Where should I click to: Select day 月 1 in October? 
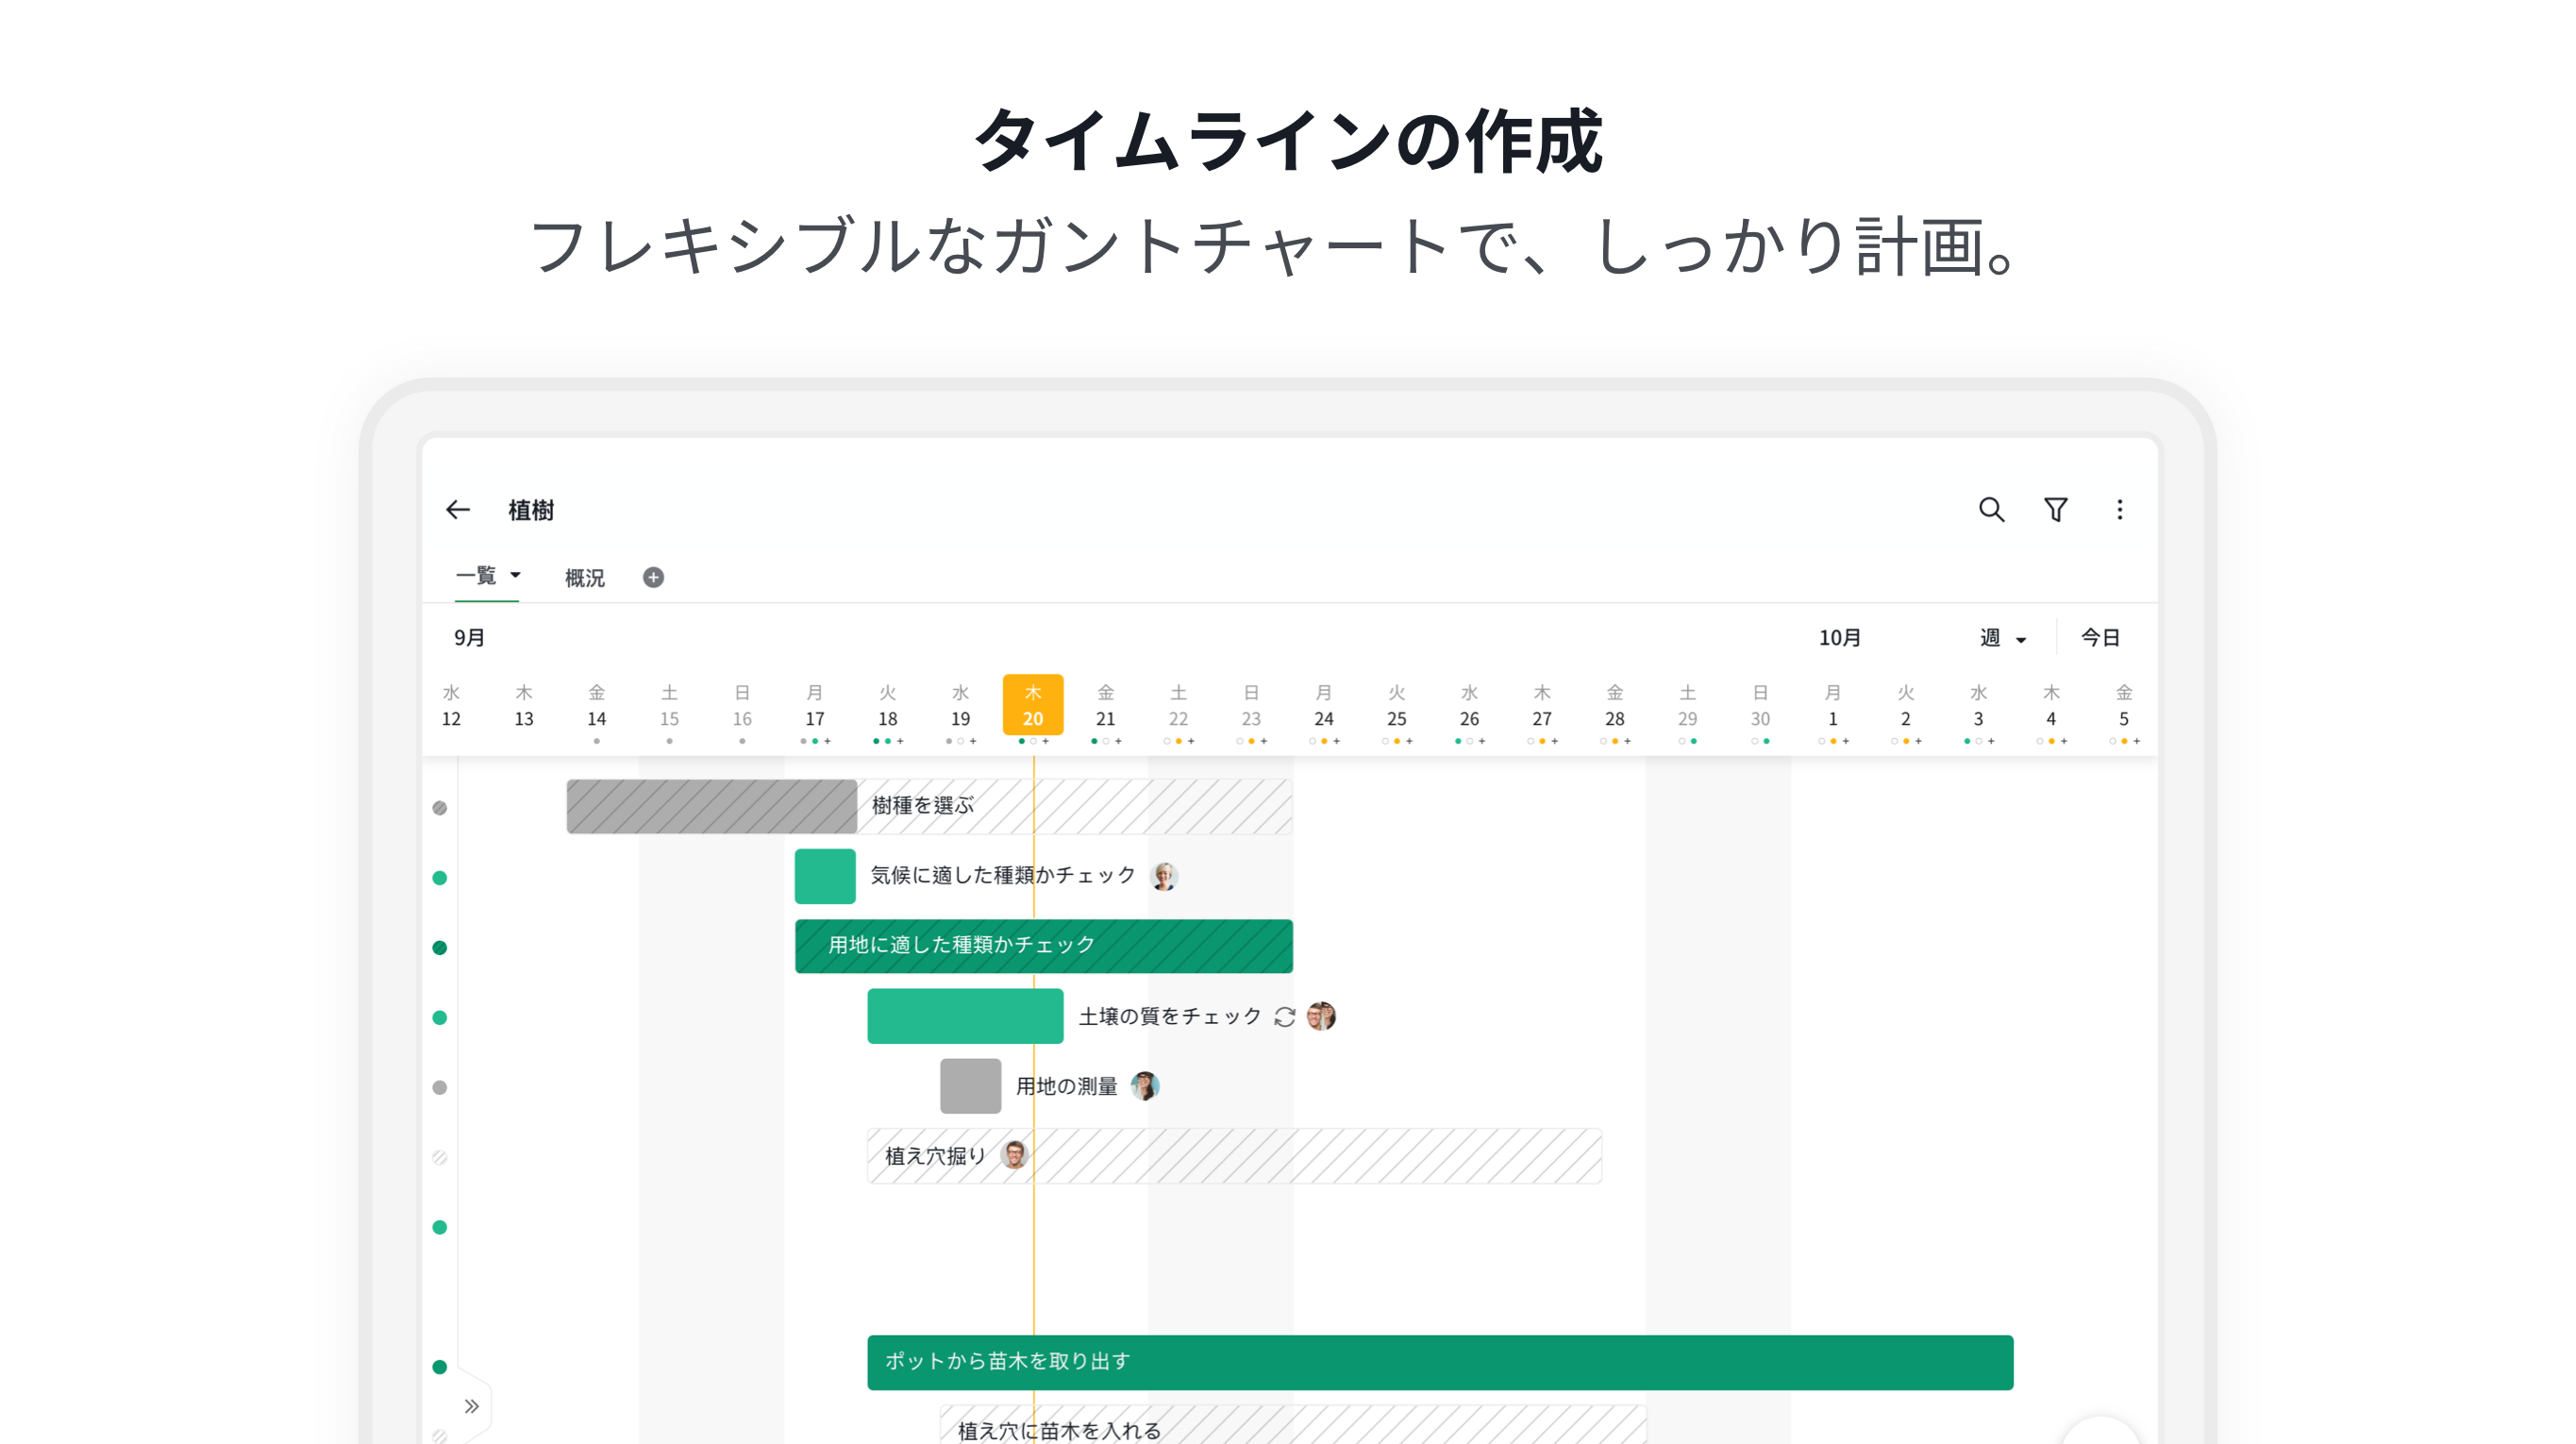pyautogui.click(x=1832, y=706)
